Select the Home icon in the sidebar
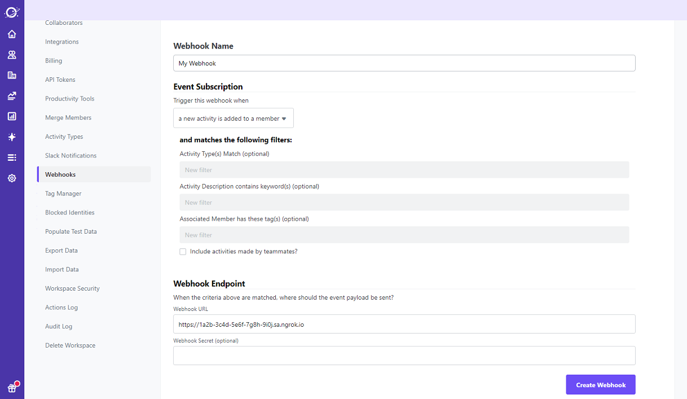 (x=12, y=34)
